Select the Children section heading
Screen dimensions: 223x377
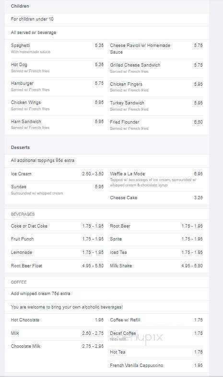[x=20, y=6]
